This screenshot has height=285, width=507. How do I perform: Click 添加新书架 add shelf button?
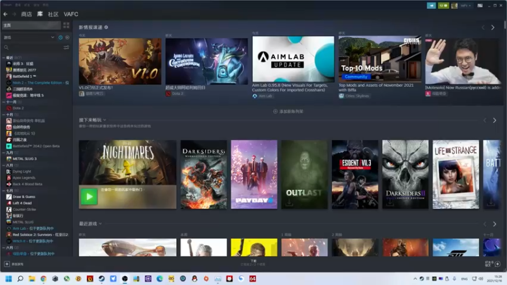point(288,111)
